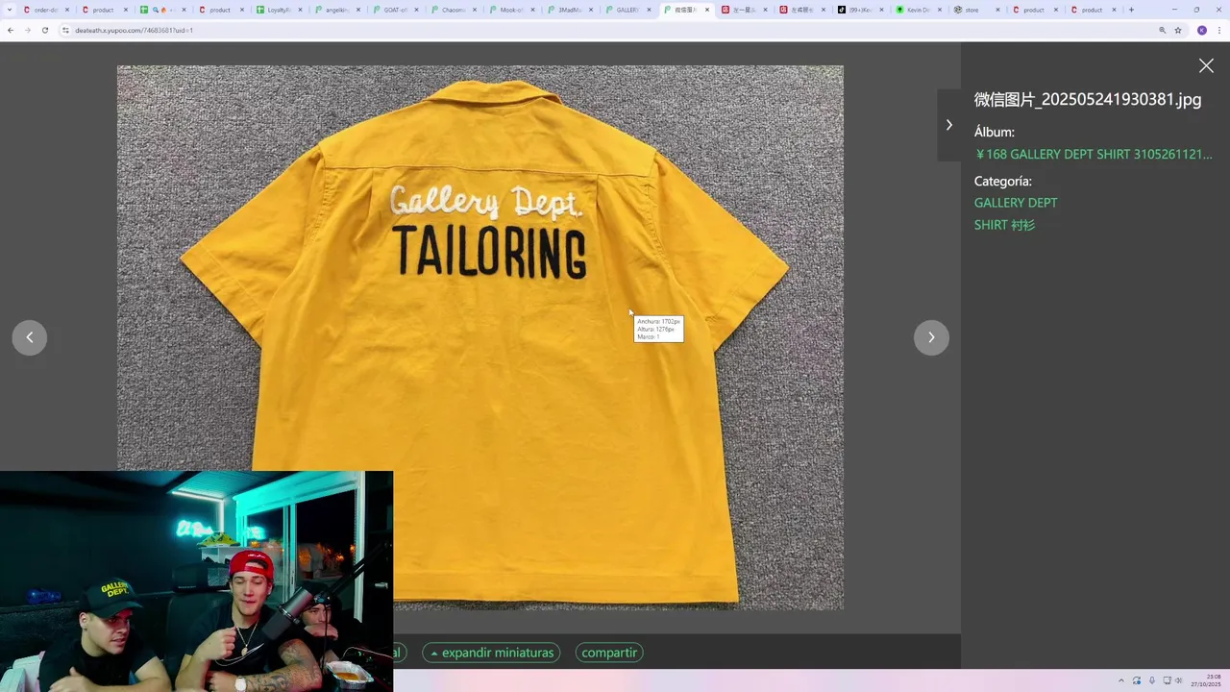The image size is (1230, 692).
Task: Switch to the LoyaltyR spreadsheet tab
Action: tap(279, 10)
